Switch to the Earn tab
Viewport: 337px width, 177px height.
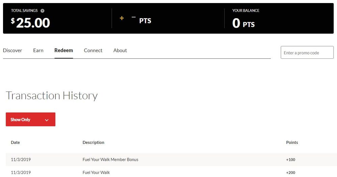pos(38,50)
